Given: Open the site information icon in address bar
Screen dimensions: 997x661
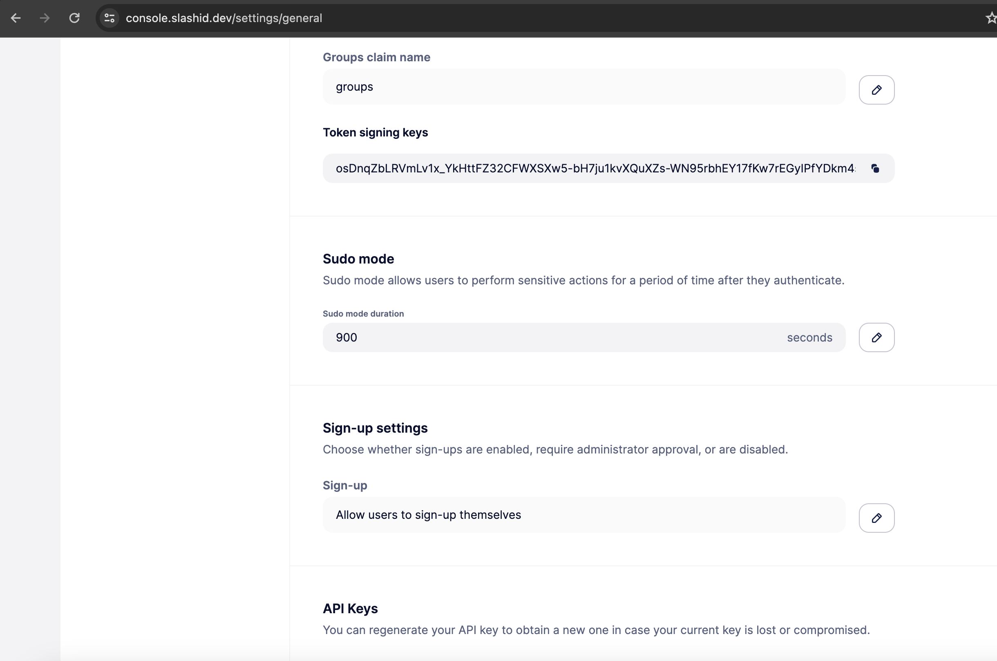Looking at the screenshot, I should click(x=110, y=18).
